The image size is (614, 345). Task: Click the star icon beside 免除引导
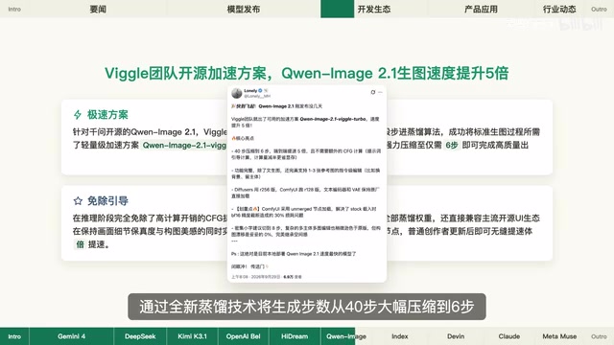pos(78,200)
